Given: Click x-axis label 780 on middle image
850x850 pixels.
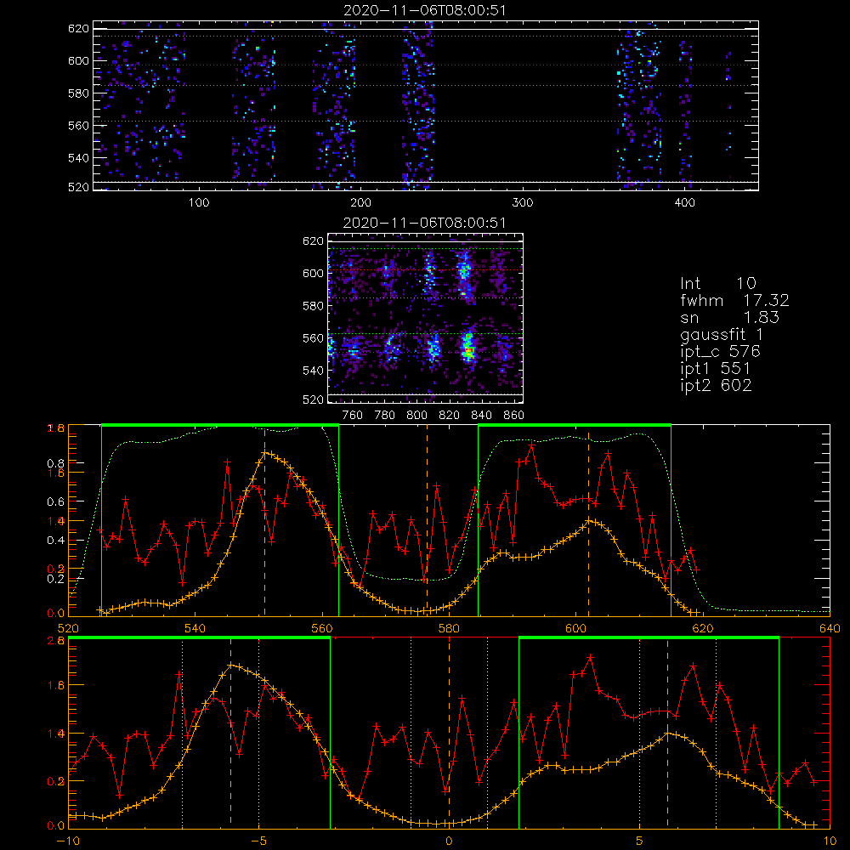Looking at the screenshot, I should 385,416.
